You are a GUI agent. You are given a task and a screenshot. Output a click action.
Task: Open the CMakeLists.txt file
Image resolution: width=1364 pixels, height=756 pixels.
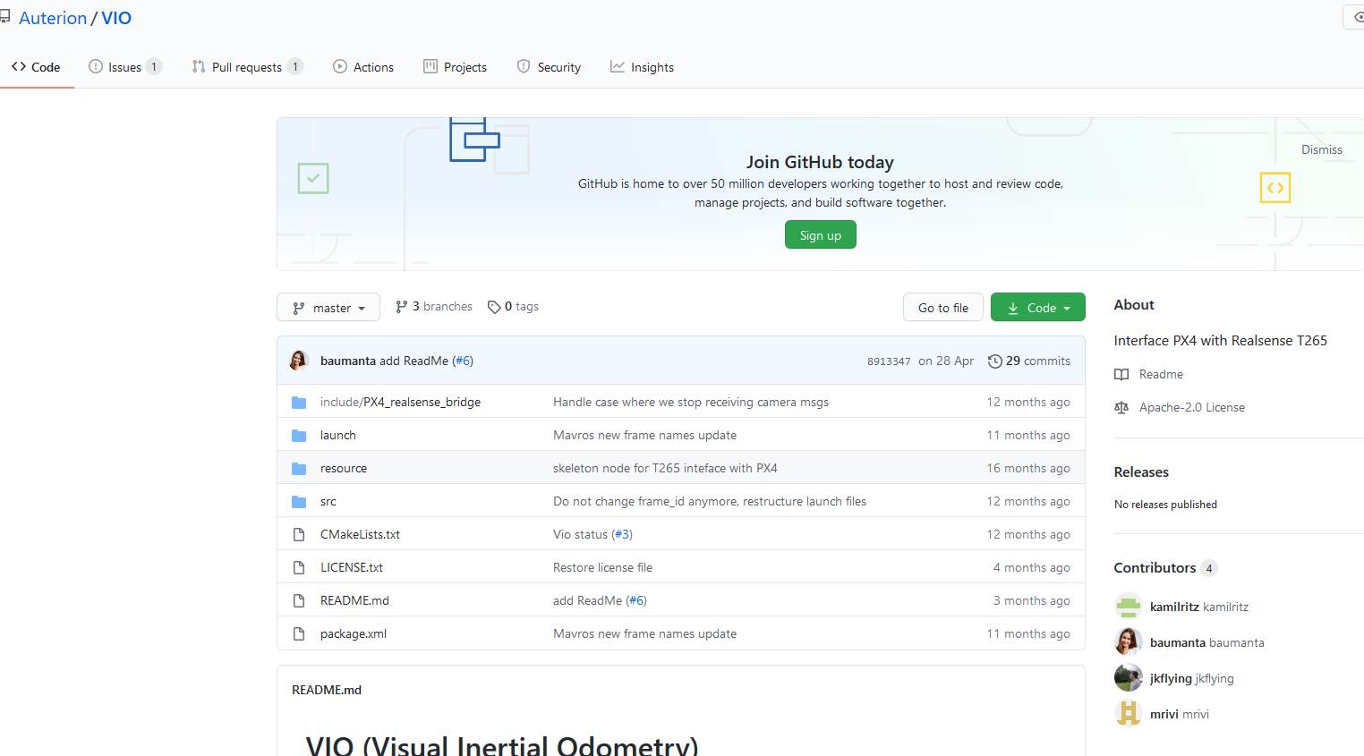pyautogui.click(x=360, y=534)
